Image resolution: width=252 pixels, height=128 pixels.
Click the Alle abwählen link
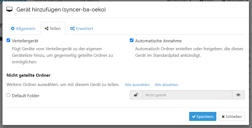(166, 85)
